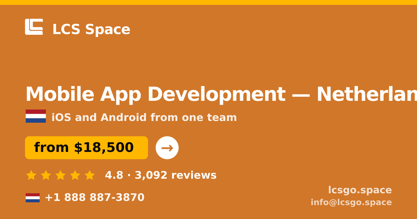Email info@lcsgo.space
The image size is (417, 219).
click(x=351, y=202)
